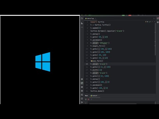Click the bgcolor('black') code line
The width and height of the screenshot is (159, 119).
(107, 31)
